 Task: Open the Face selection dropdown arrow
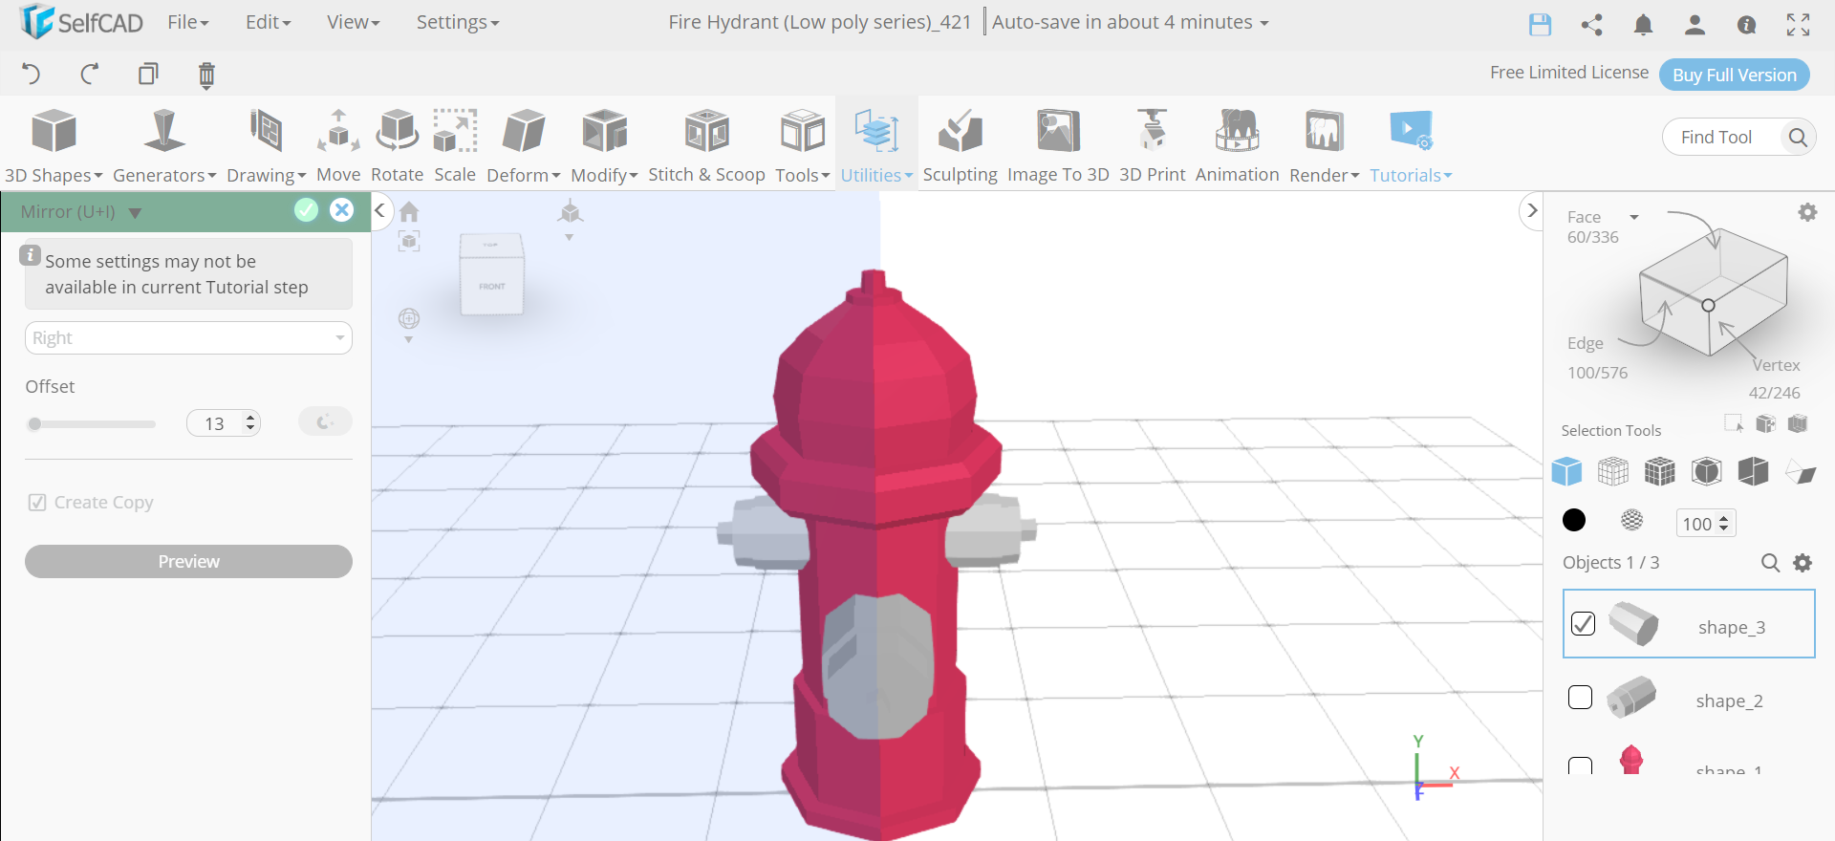(x=1634, y=217)
